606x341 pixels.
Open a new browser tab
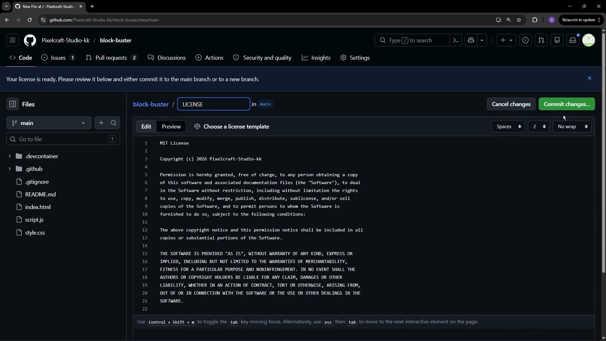(92, 6)
